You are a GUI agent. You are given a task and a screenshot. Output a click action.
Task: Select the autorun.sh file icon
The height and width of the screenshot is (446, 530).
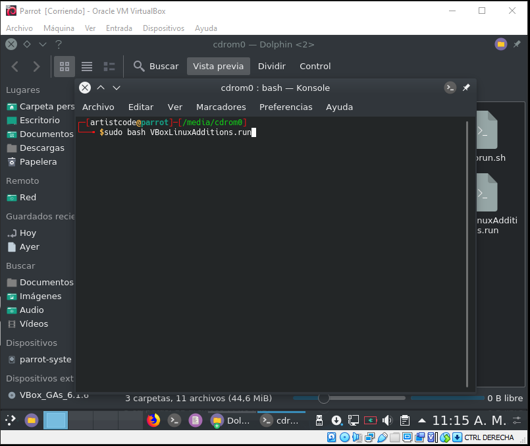tap(488, 130)
